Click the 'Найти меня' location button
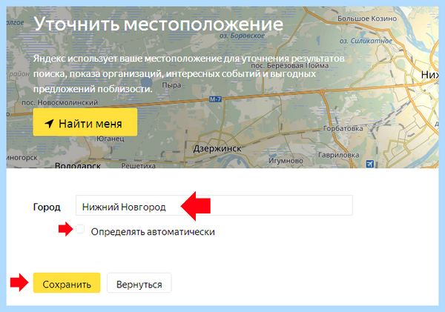 (x=85, y=122)
